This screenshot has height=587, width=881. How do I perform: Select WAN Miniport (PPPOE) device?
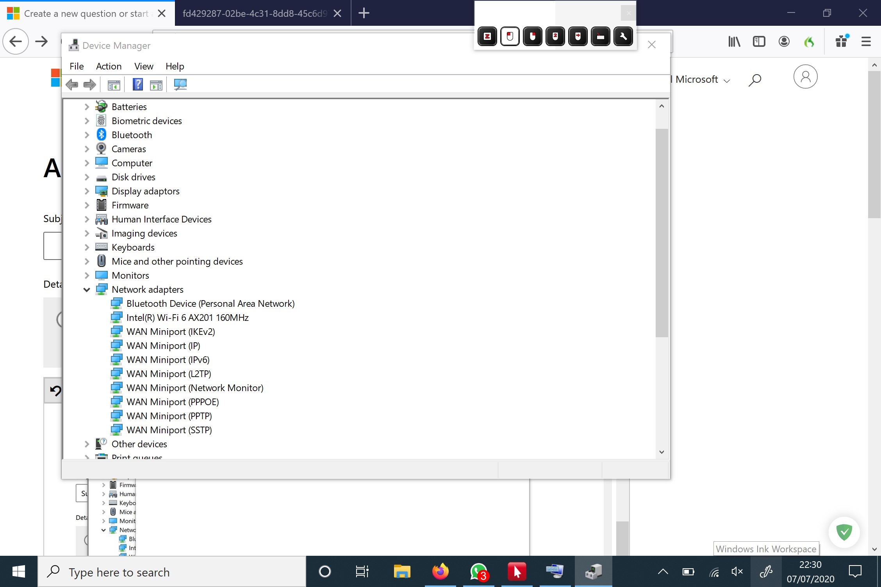[173, 402]
